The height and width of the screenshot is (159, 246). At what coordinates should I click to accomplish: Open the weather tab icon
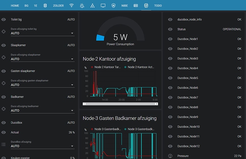click(x=82, y=6)
